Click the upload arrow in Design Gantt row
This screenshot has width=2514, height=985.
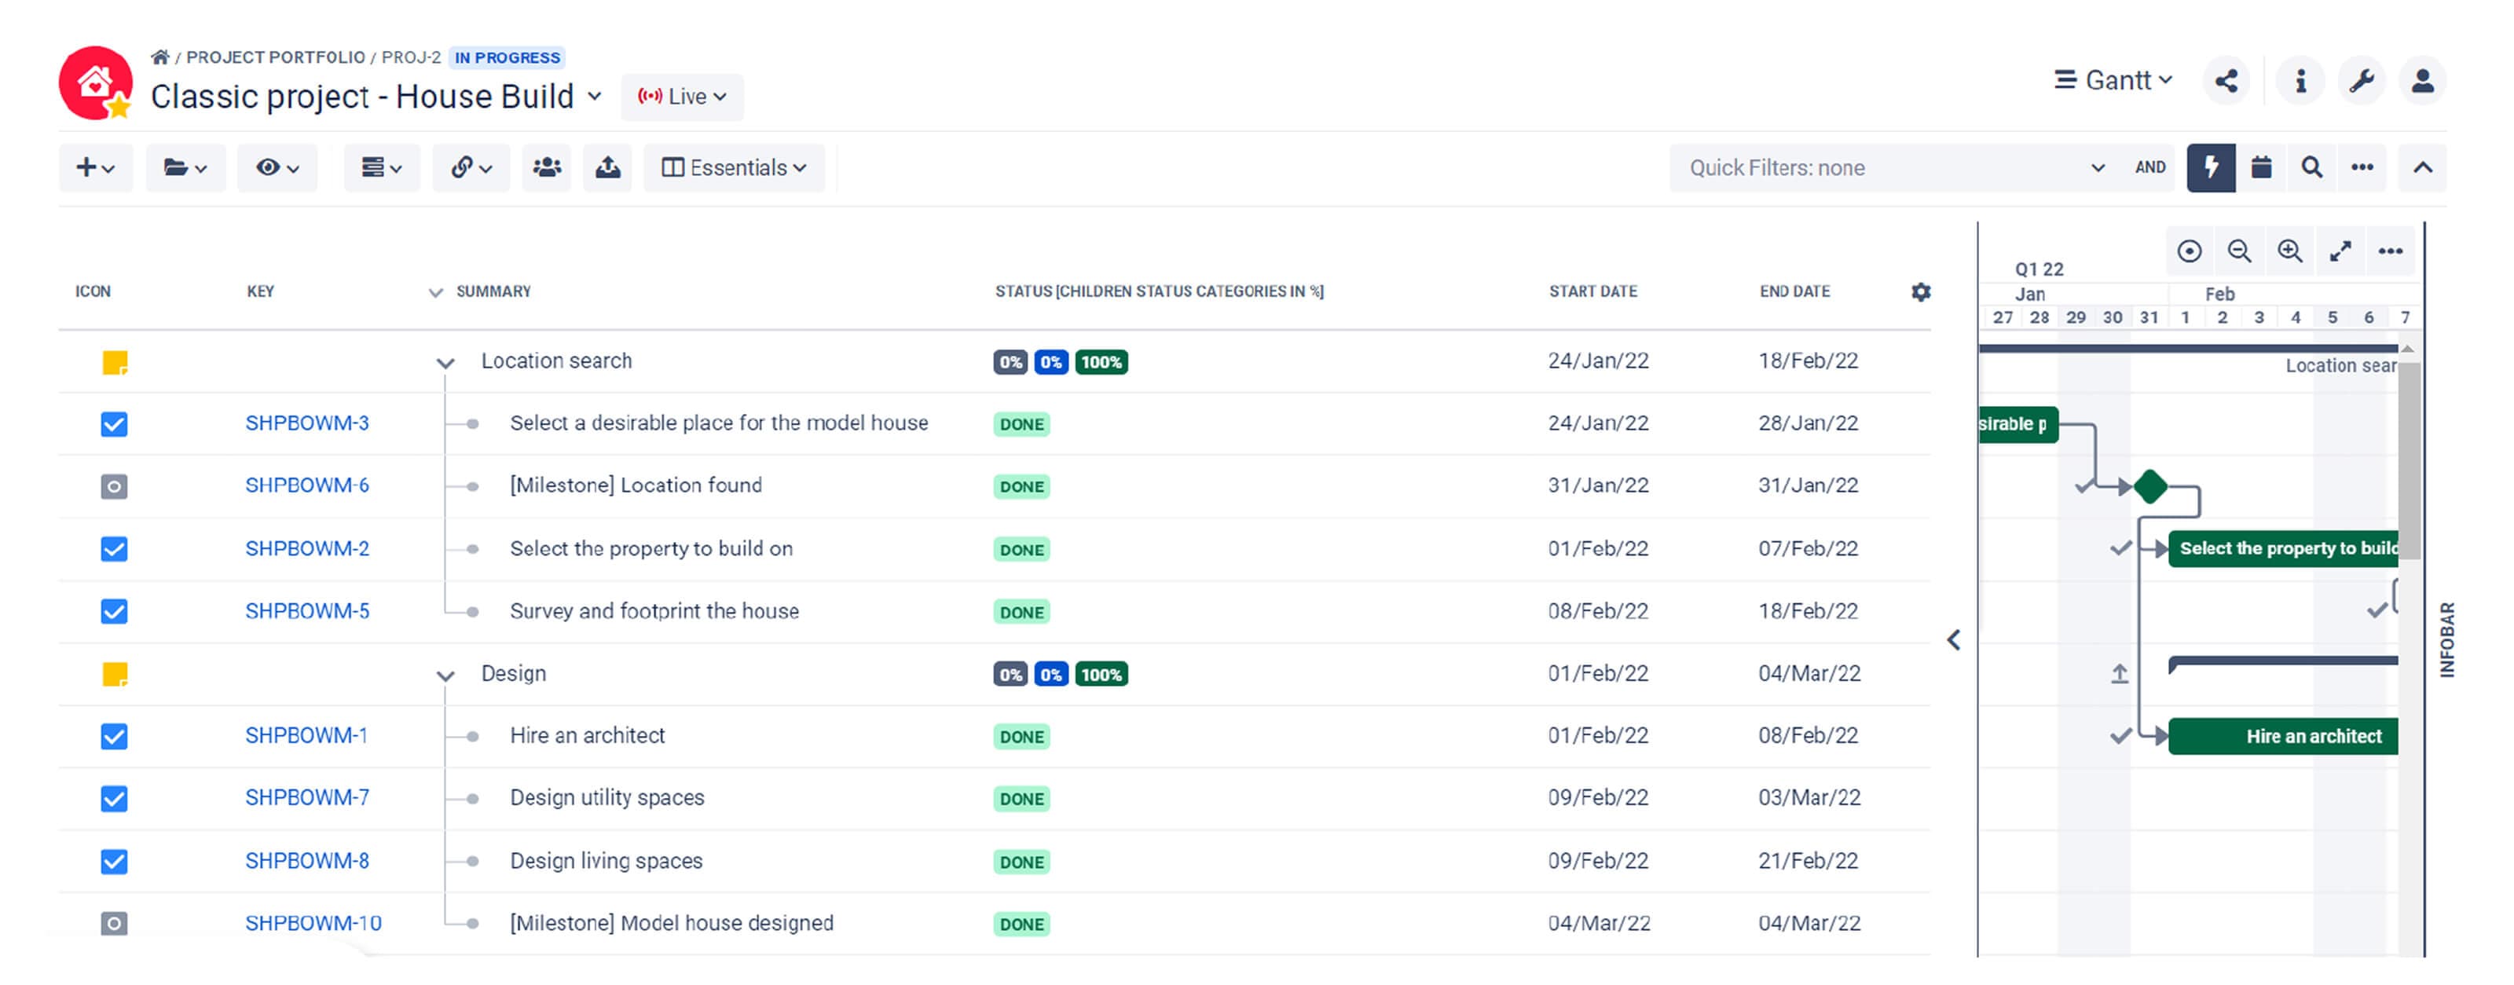(x=2119, y=675)
